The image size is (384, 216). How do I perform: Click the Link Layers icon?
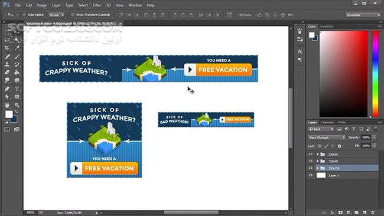coord(324,212)
